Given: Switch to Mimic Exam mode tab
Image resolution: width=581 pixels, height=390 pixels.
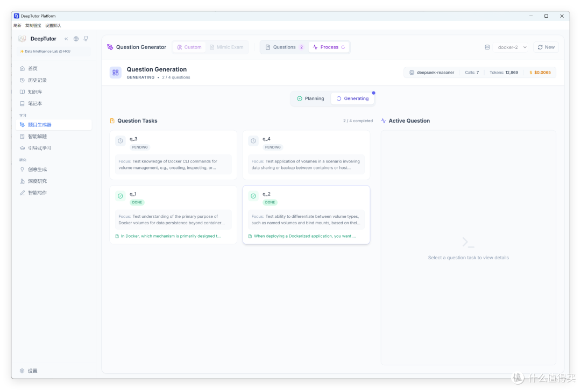Looking at the screenshot, I should click(226, 47).
